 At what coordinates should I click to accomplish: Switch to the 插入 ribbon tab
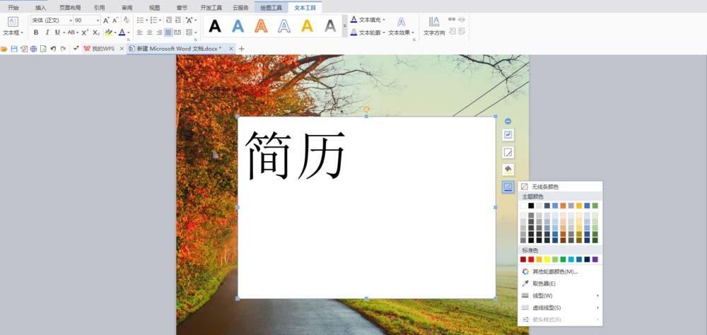coord(41,8)
